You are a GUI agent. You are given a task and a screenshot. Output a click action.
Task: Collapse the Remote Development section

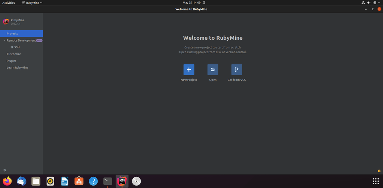coord(4,40)
